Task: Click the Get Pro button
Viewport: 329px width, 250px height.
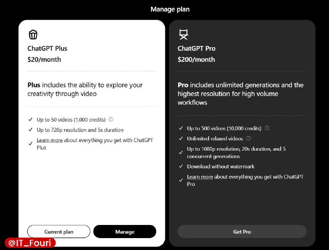Action: pyautogui.click(x=242, y=232)
